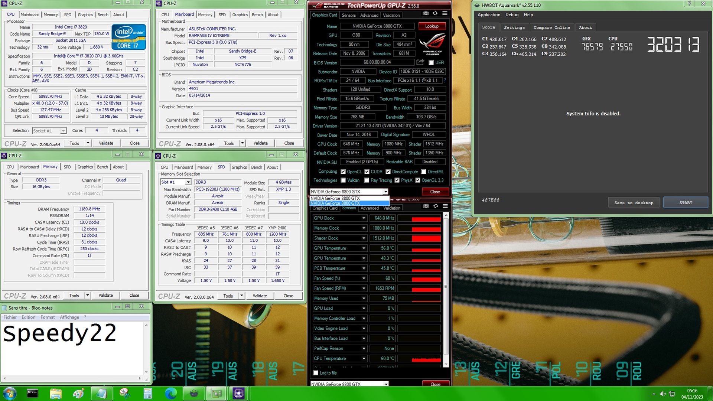Screen dimensions: 713x401
Task: Open the Fichier menu in Notepad
Action: (10, 317)
